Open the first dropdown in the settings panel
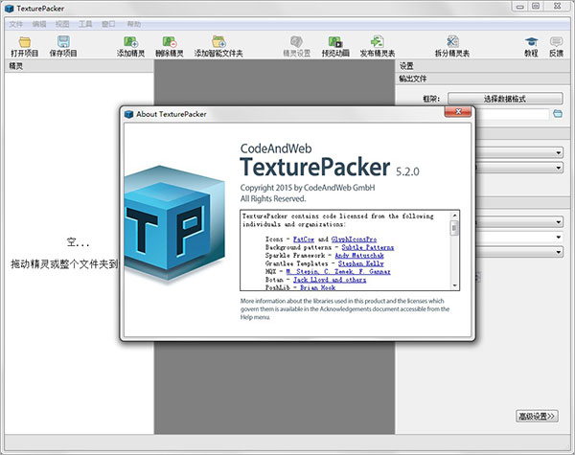575x455 pixels. (x=518, y=152)
